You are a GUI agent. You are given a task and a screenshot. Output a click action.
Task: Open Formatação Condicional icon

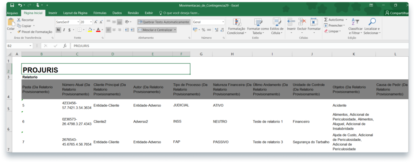[x=237, y=23]
